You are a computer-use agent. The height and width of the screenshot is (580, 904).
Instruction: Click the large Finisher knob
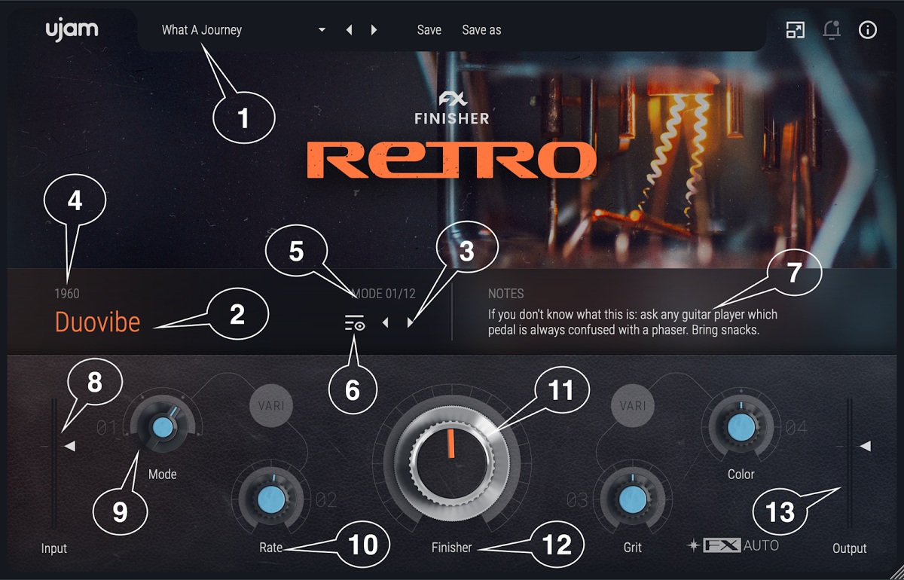452,462
